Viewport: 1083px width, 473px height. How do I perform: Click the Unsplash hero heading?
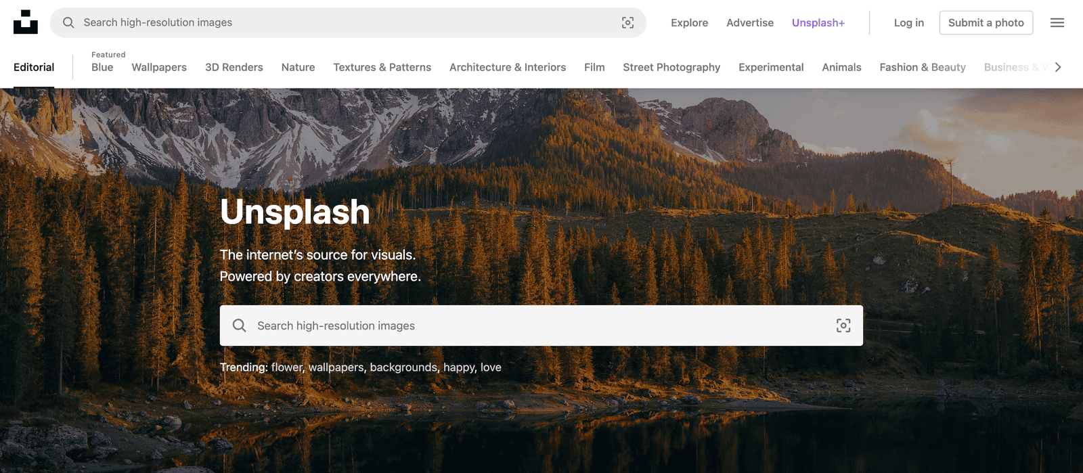pyautogui.click(x=295, y=212)
